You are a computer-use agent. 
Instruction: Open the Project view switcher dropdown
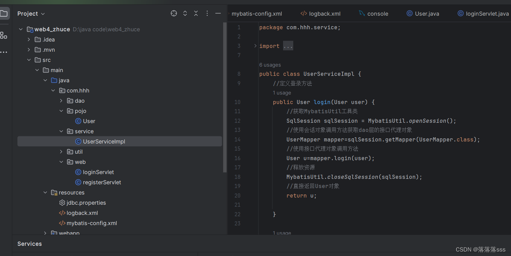pyautogui.click(x=43, y=14)
